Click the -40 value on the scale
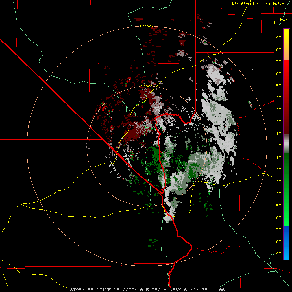 coord(277,194)
